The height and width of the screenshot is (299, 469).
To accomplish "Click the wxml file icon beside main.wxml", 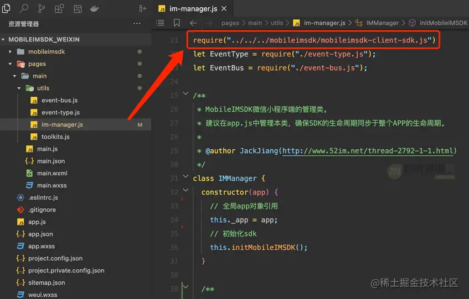I will 29,173.
